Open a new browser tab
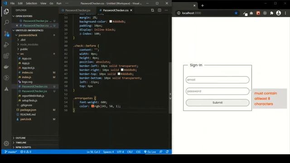 (203, 5)
